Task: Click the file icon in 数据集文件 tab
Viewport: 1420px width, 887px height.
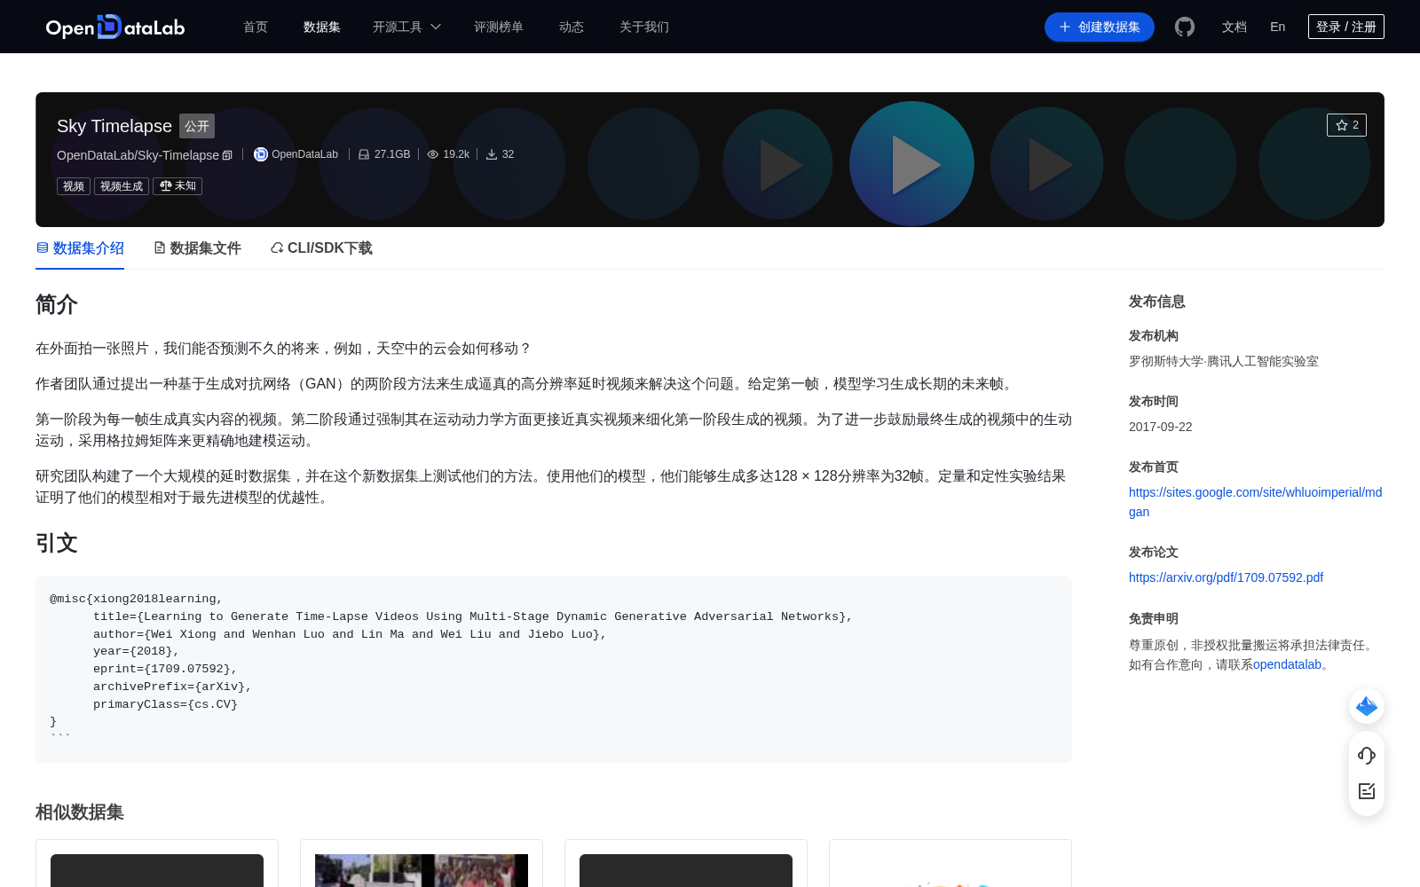Action: [160, 247]
